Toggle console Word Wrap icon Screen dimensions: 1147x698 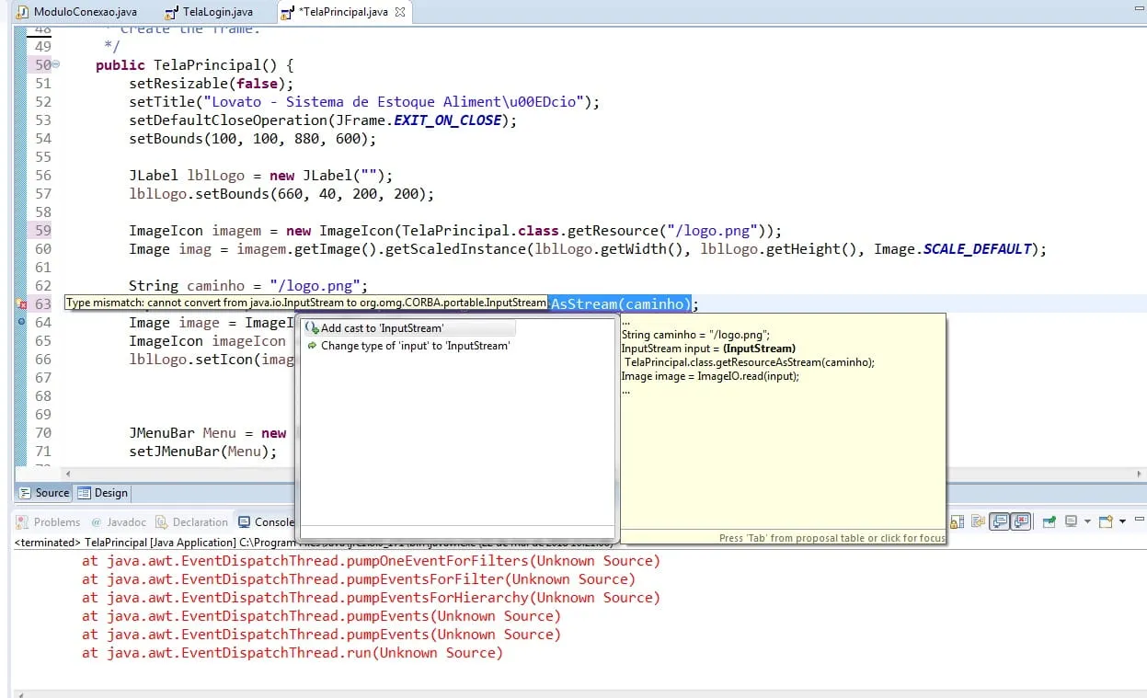point(978,521)
